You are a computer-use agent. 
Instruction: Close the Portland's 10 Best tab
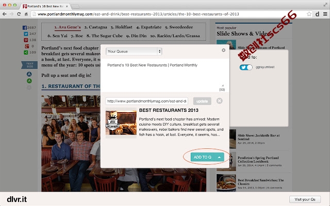click(67, 6)
